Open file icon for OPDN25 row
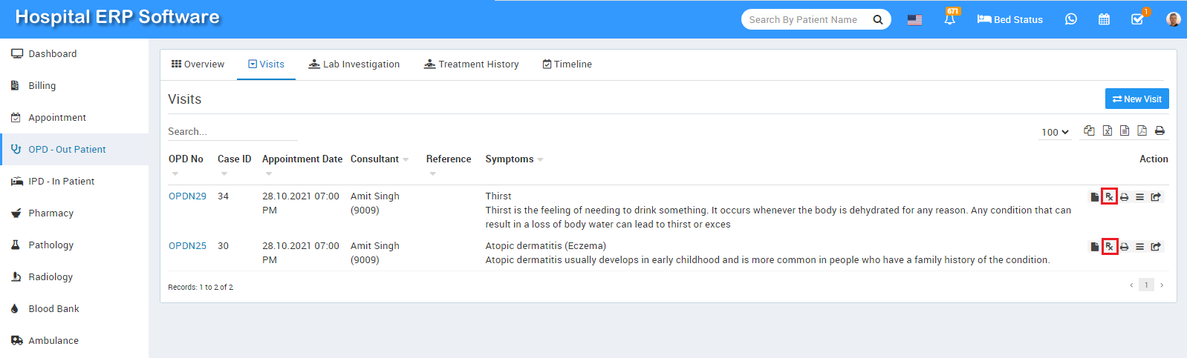This screenshot has width=1187, height=358. (x=1094, y=247)
